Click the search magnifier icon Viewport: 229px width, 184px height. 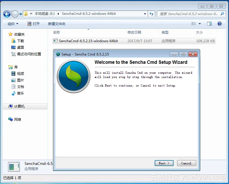point(222,14)
